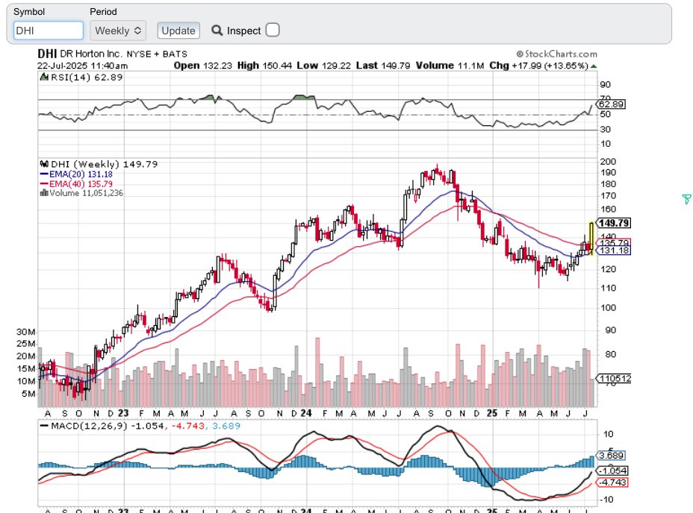Click the Volume 11.1M header value

tap(450, 66)
